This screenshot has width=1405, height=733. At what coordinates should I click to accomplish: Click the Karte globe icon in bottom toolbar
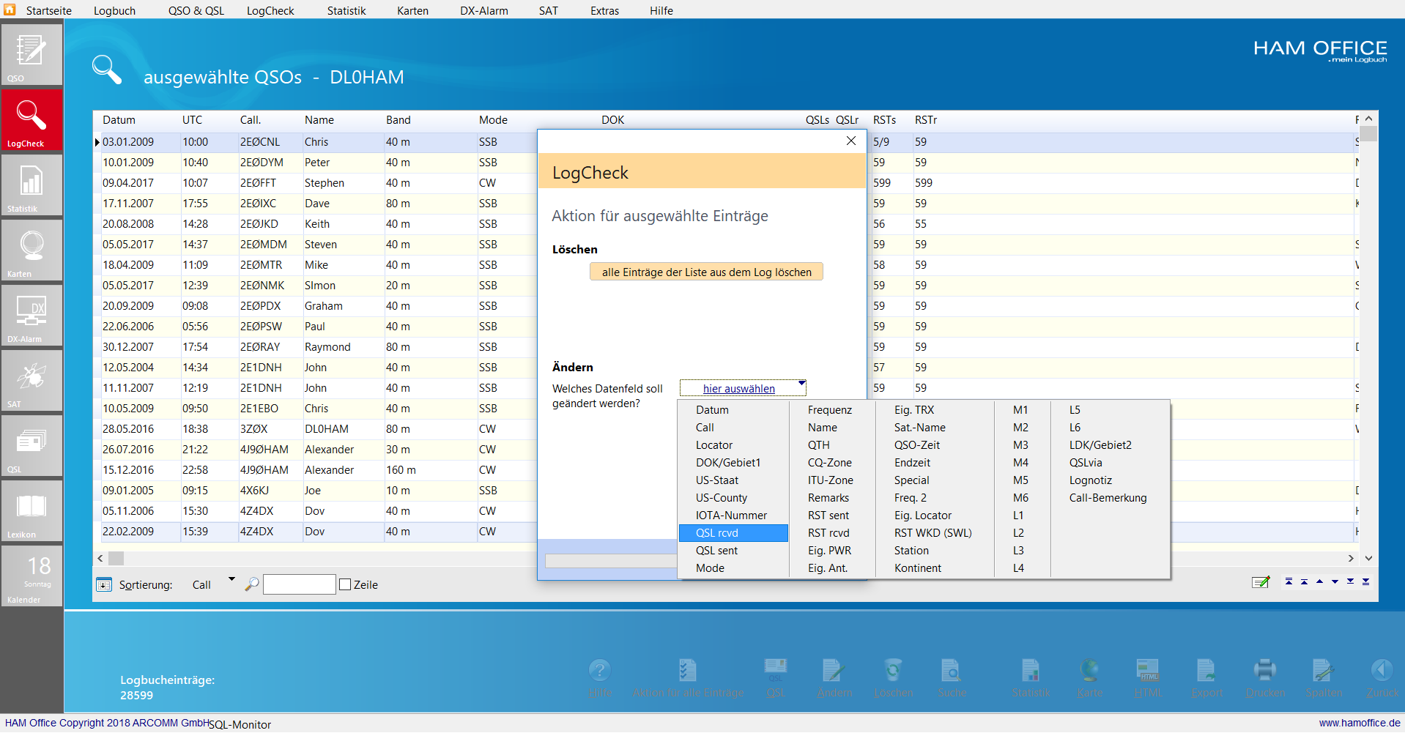pos(1089,669)
